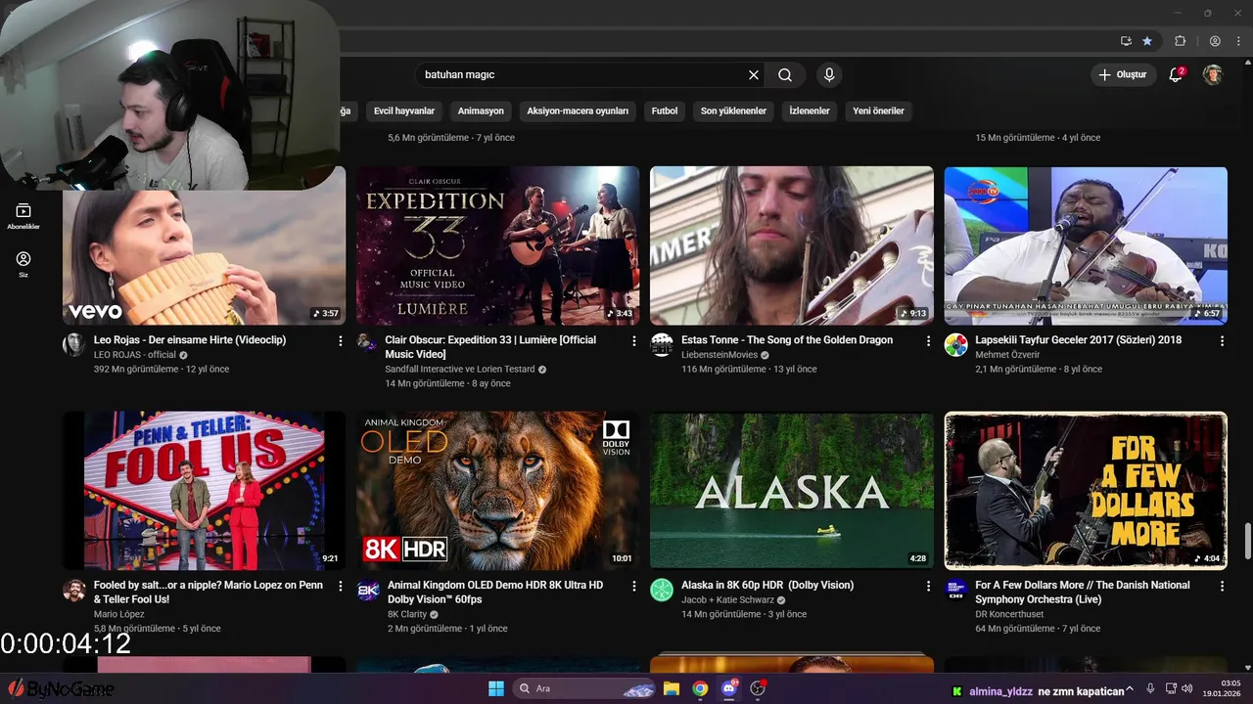Play the Alaska thumbnail video
The height and width of the screenshot is (704, 1253).
792,491
